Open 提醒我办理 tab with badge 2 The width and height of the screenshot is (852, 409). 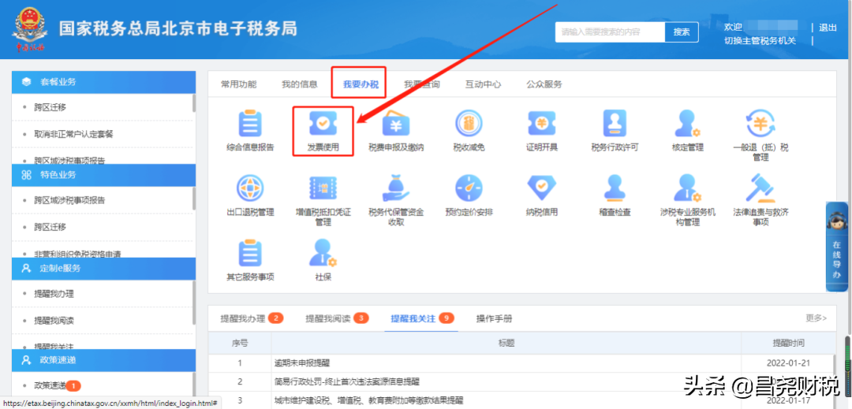(252, 318)
